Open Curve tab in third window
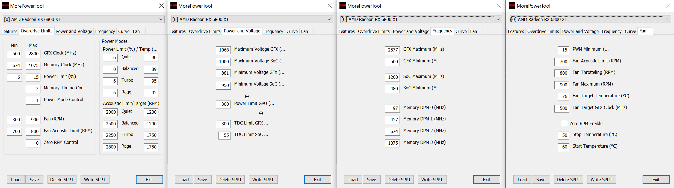Viewport: 674px width, 188px height. 461,31
